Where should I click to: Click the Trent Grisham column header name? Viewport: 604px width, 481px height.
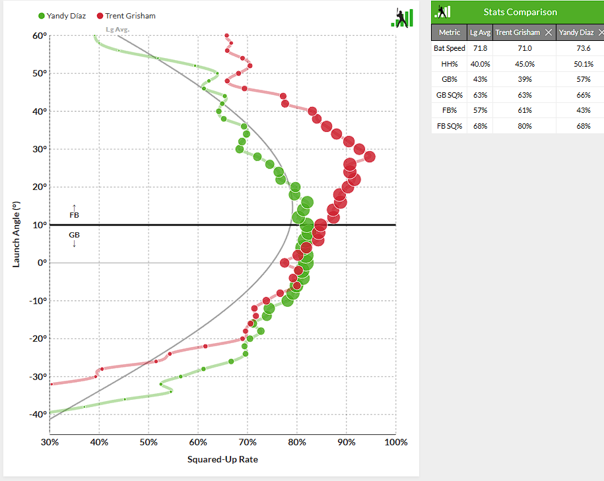click(518, 32)
